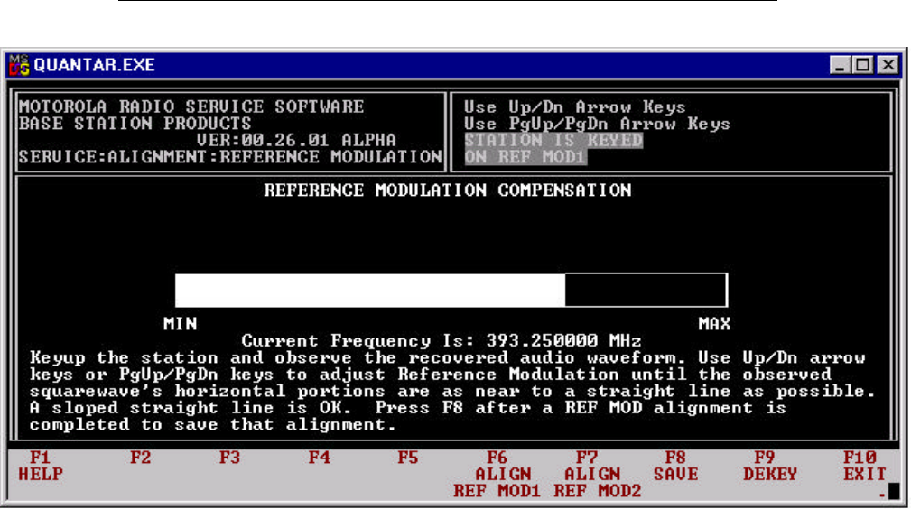Maximize the QUANTAR.EXE window
The height and width of the screenshot is (509, 911).
863,64
